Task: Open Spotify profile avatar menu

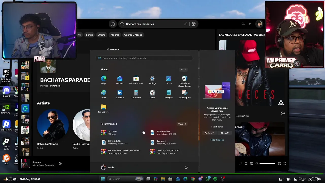Action: tap(259, 24)
